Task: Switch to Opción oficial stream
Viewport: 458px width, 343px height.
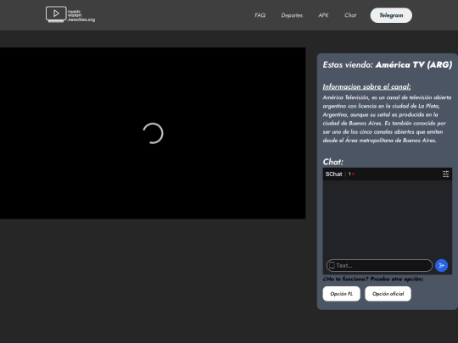Action: pos(388,294)
